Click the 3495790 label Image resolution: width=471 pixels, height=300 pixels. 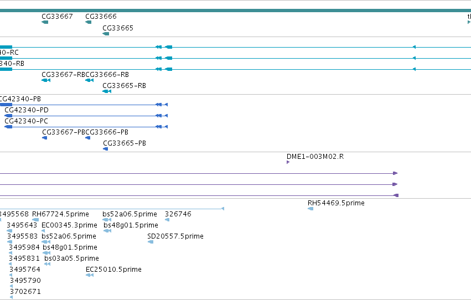25,281
